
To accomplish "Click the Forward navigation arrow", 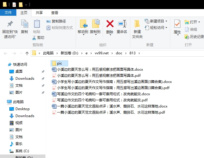I will coord(14,53).
